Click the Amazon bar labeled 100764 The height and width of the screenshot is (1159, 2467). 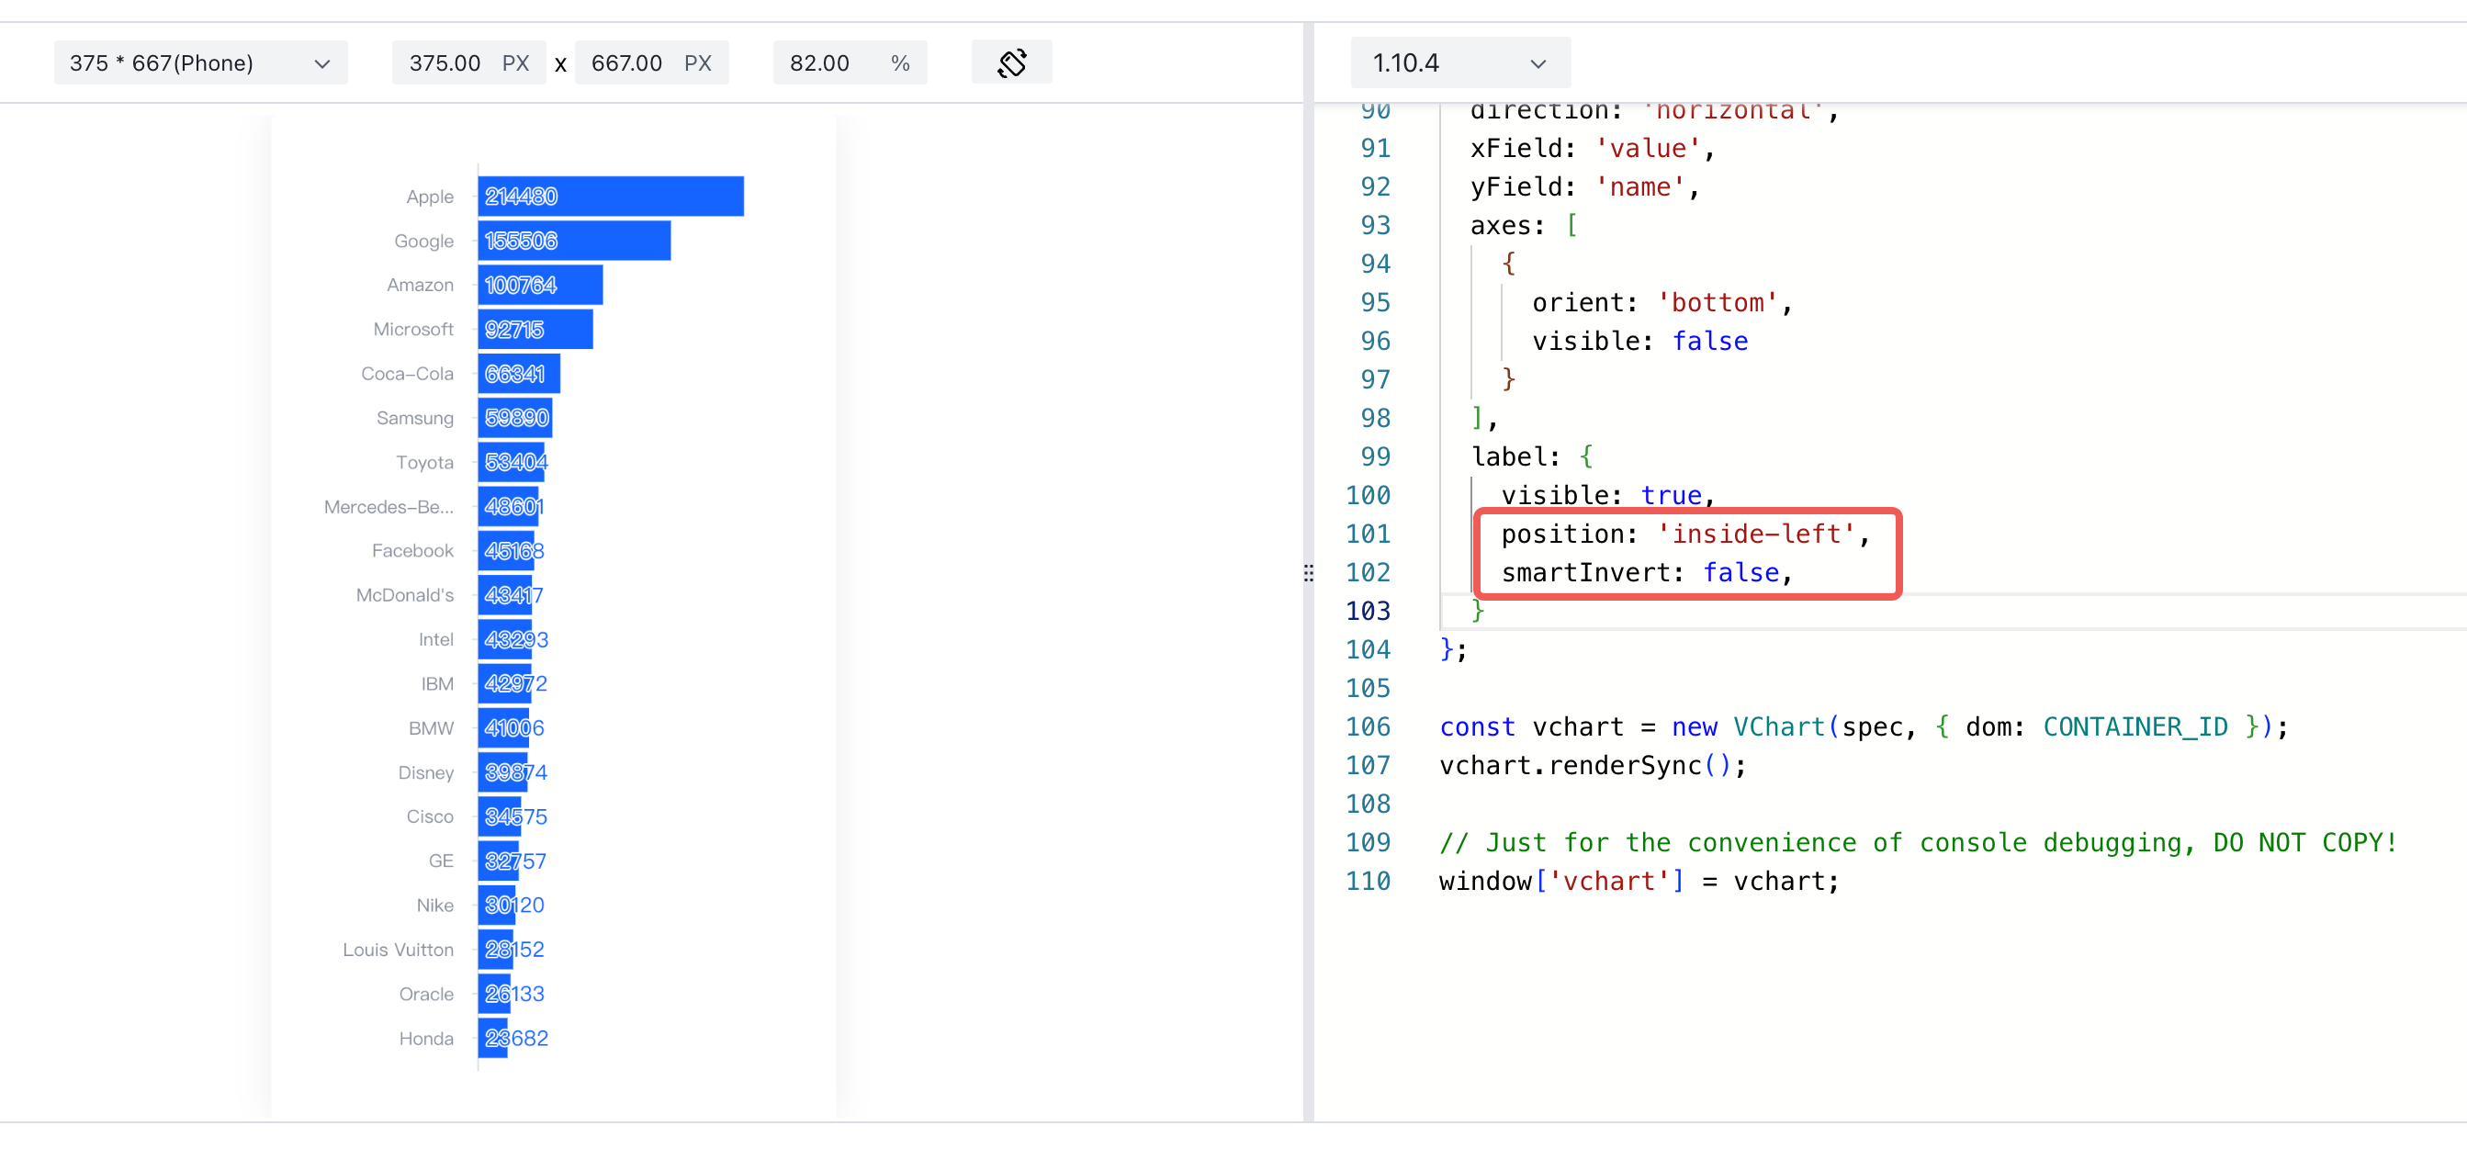tap(540, 285)
